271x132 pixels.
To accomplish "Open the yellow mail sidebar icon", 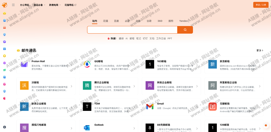I will (5, 13).
